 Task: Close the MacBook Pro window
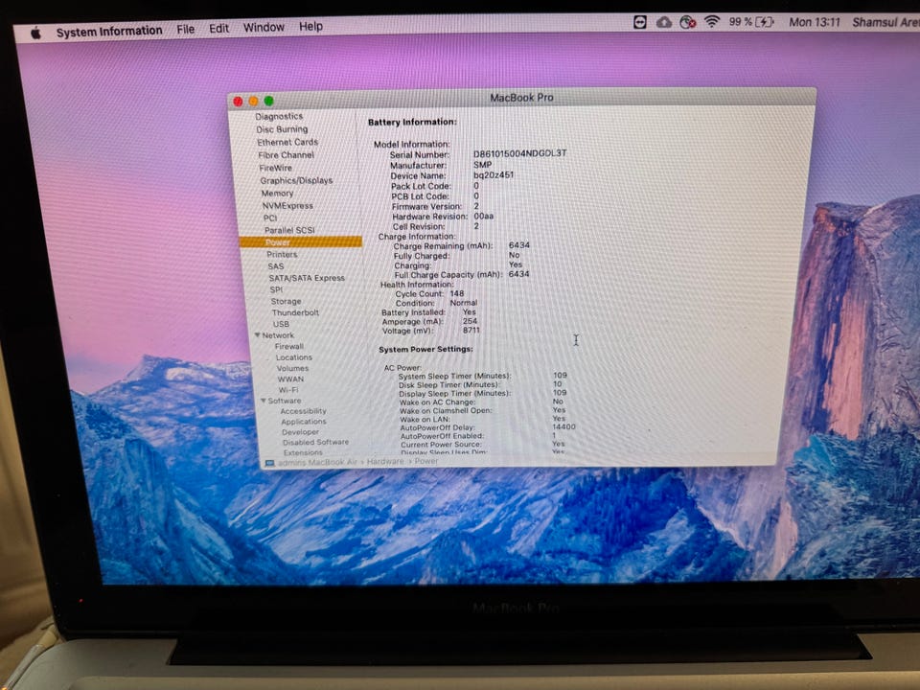pyautogui.click(x=238, y=102)
